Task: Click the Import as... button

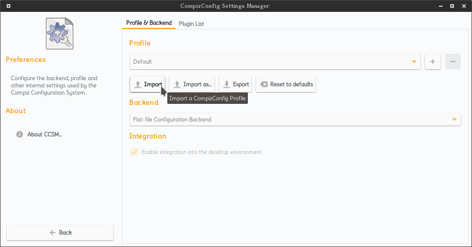Action: click(x=192, y=84)
